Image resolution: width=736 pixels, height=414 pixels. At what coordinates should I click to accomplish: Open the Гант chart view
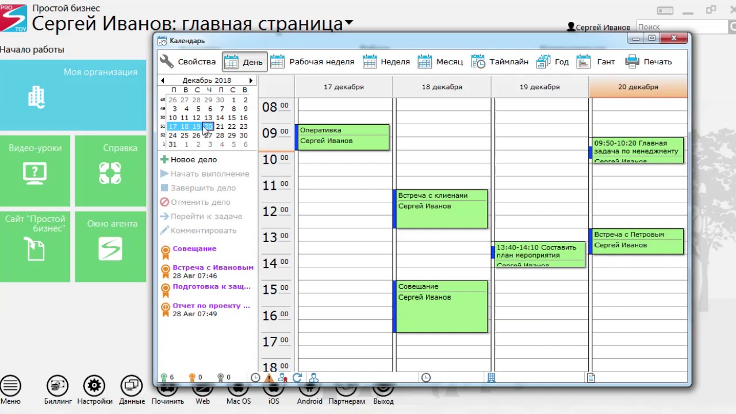pos(596,62)
